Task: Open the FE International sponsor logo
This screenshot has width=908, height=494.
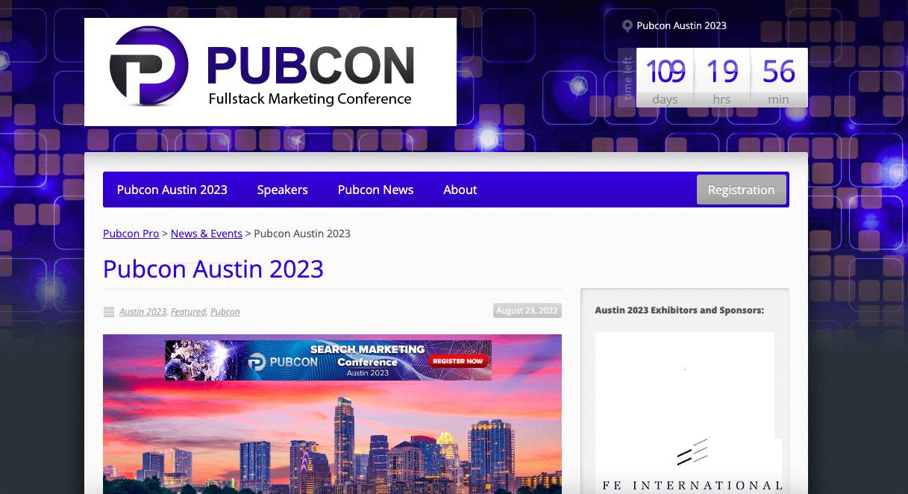Action: point(691,466)
